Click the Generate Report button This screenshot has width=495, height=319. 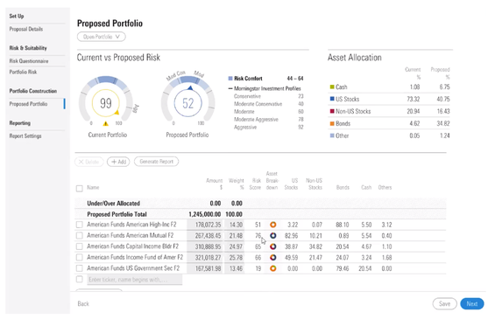pos(156,162)
